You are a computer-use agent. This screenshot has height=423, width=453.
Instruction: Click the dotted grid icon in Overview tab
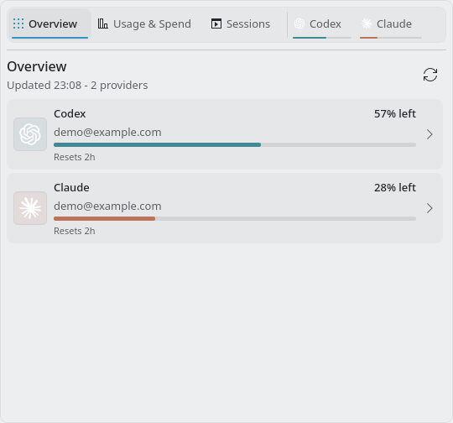point(18,23)
